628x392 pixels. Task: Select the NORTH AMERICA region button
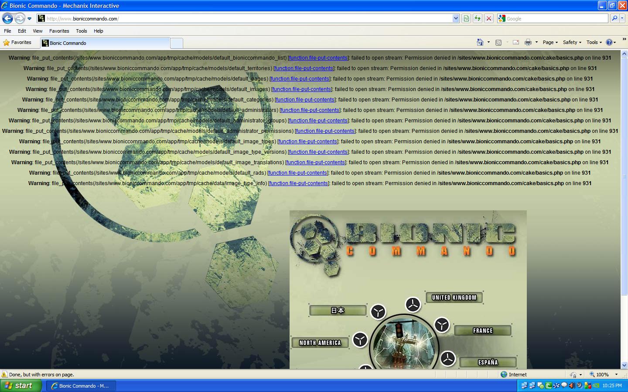click(x=320, y=343)
